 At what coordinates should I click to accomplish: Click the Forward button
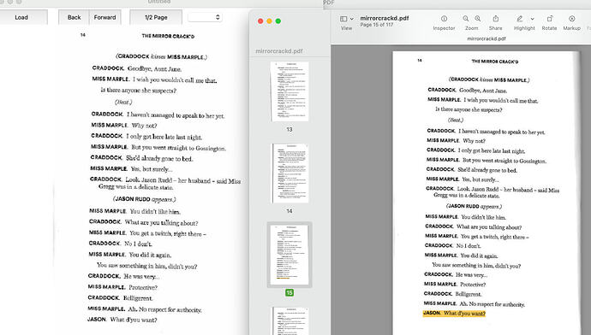pos(104,17)
